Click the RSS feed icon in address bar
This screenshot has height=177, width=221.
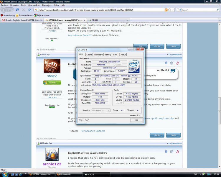[166, 10]
